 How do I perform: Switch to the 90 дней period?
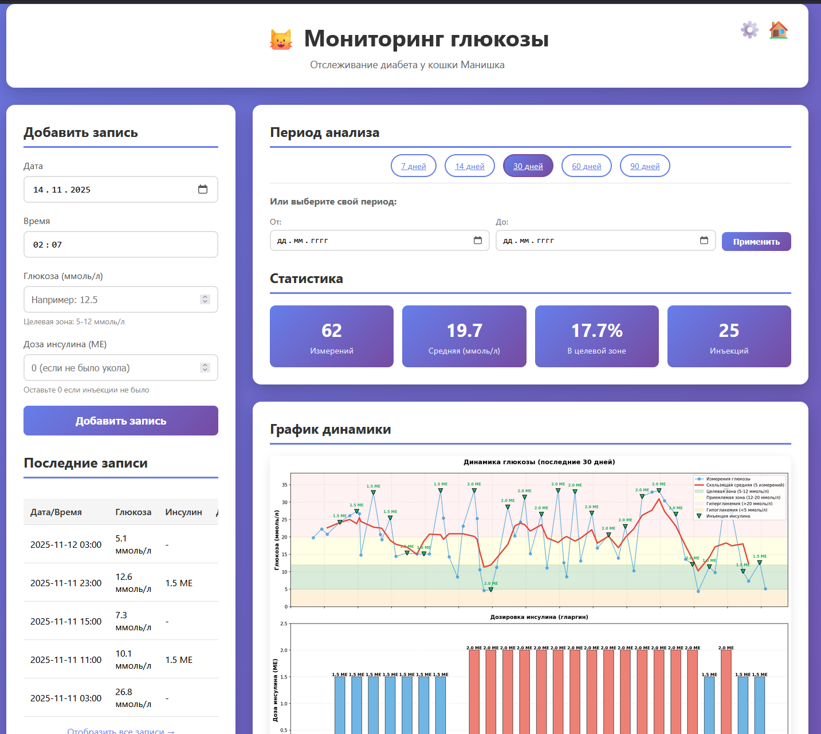(645, 166)
